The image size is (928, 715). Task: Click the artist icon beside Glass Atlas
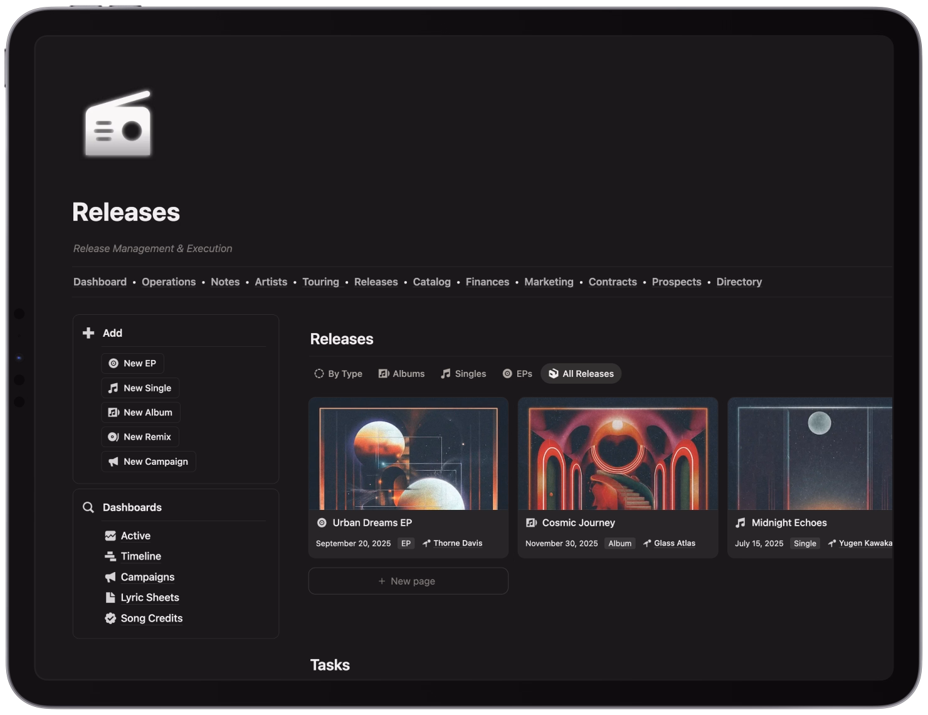coord(646,543)
